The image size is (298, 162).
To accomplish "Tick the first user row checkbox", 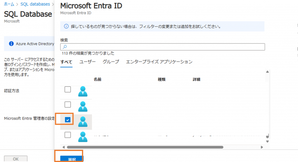I will click(68, 89).
